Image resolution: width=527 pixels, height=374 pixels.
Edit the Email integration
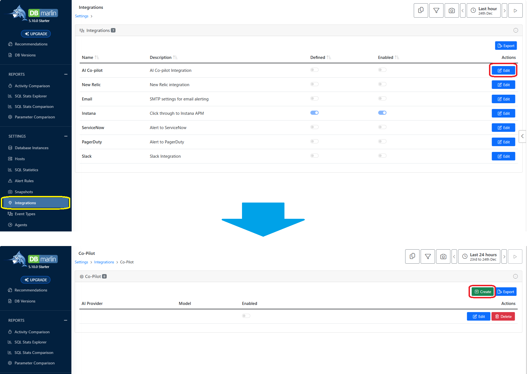(503, 99)
